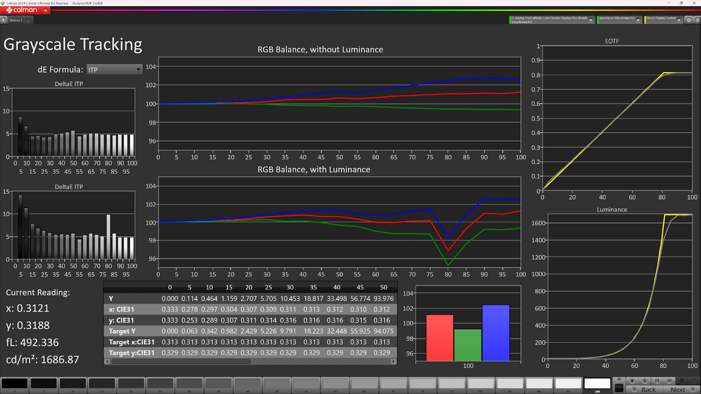Image resolution: width=701 pixels, height=394 pixels.
Task: Open settings with the gear icon
Action: 689,20
